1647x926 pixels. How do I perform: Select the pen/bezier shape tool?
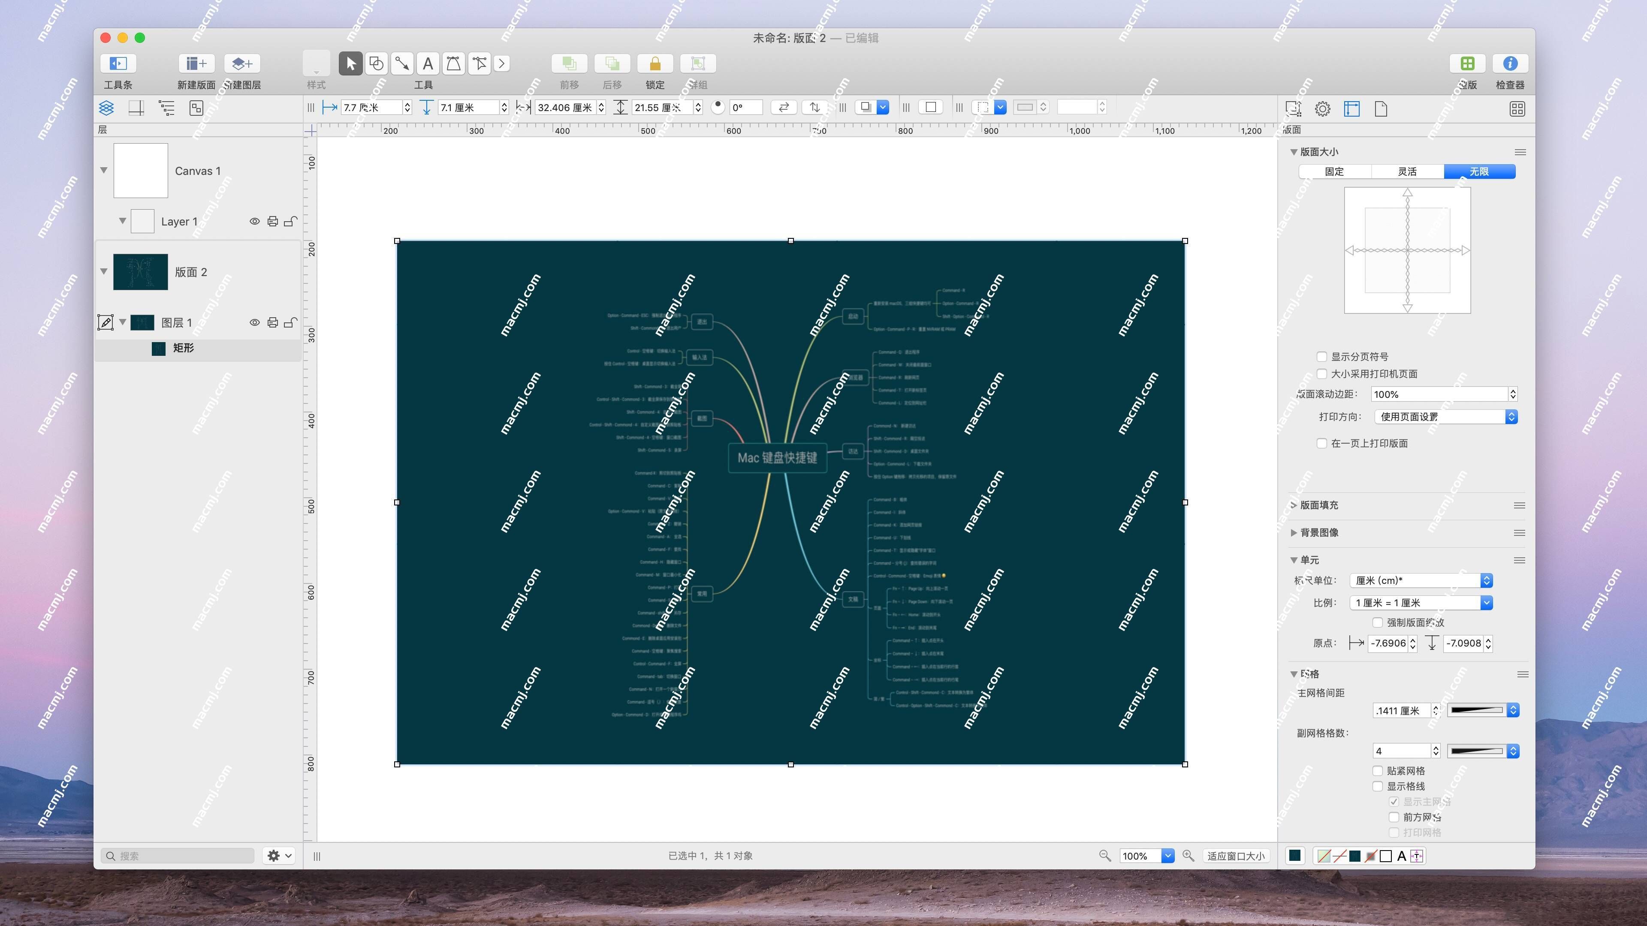coord(453,63)
